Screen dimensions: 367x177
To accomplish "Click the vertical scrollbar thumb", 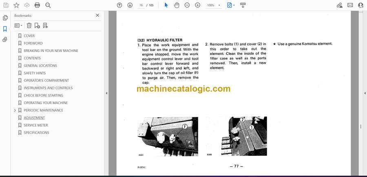I will pyautogui.click(x=361, y=126).
